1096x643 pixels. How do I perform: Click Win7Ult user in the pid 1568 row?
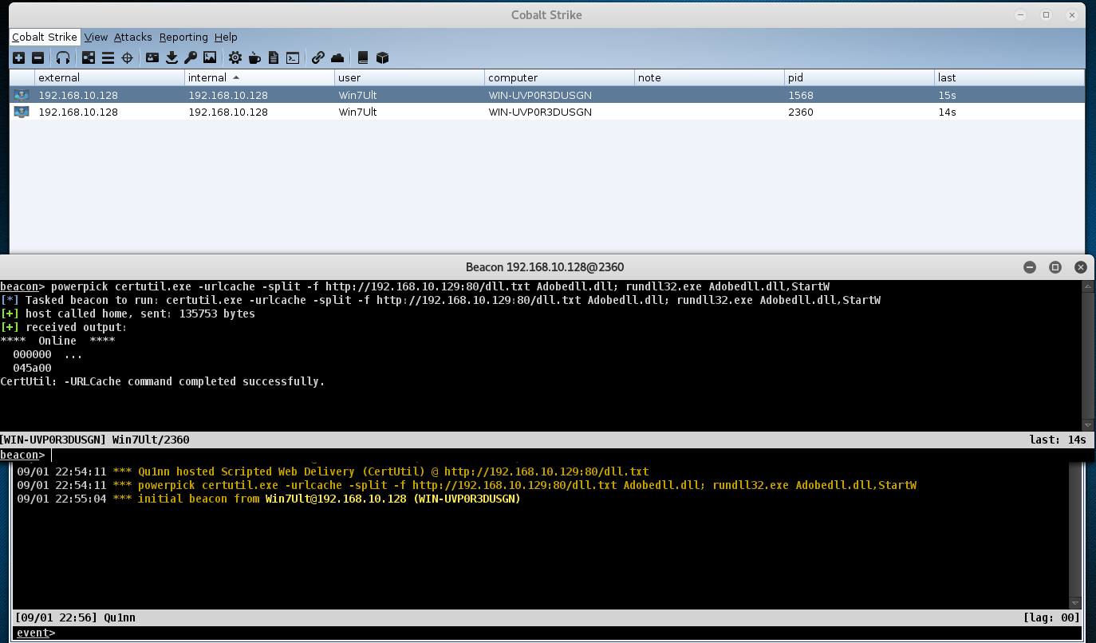click(x=357, y=95)
